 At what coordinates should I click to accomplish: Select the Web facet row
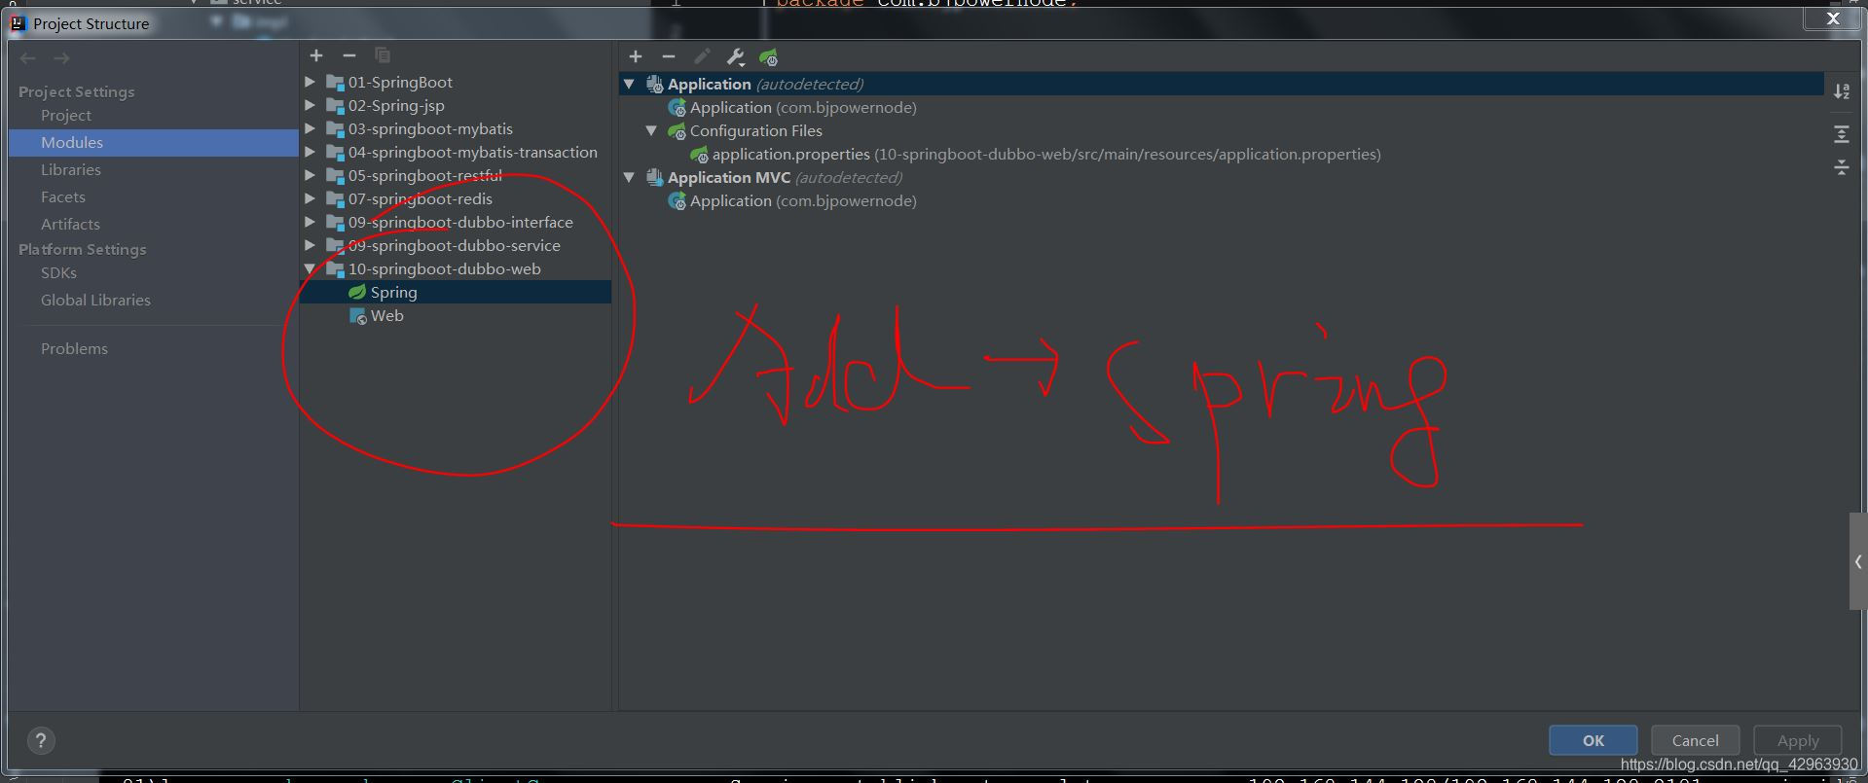[456, 315]
